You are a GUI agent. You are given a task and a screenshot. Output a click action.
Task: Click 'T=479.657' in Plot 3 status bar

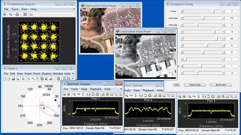(231, 130)
